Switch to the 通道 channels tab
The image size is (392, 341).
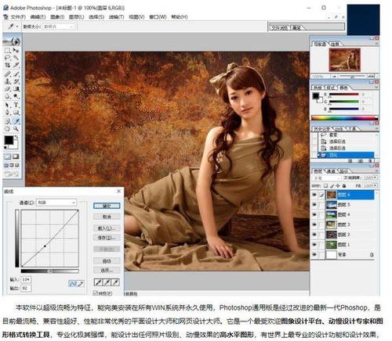[x=331, y=171]
